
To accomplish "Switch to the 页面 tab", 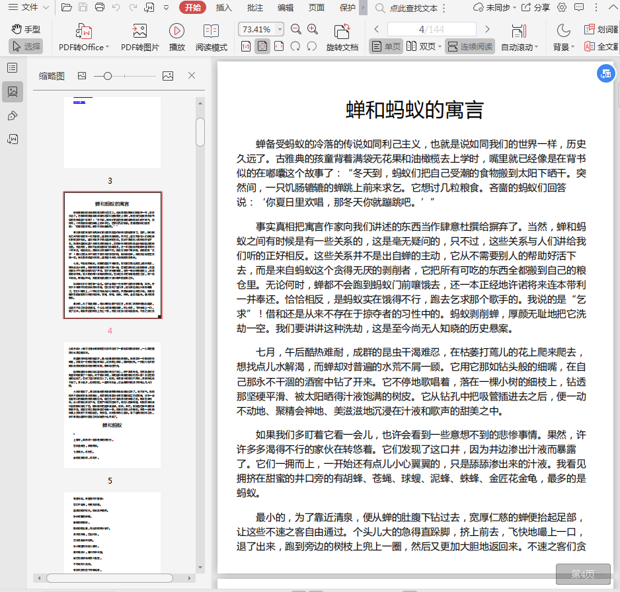I will point(317,7).
